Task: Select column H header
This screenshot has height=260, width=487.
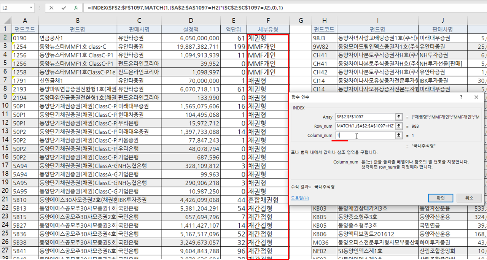Action: [x=324, y=20]
